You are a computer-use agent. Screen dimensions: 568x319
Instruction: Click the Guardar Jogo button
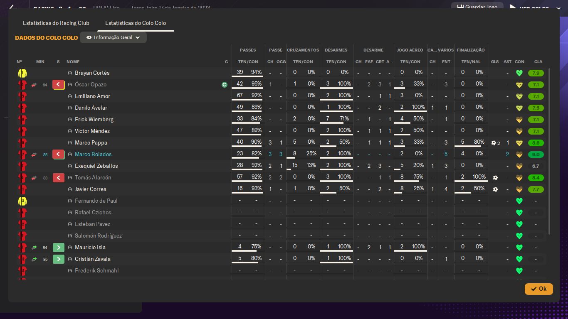477,7
